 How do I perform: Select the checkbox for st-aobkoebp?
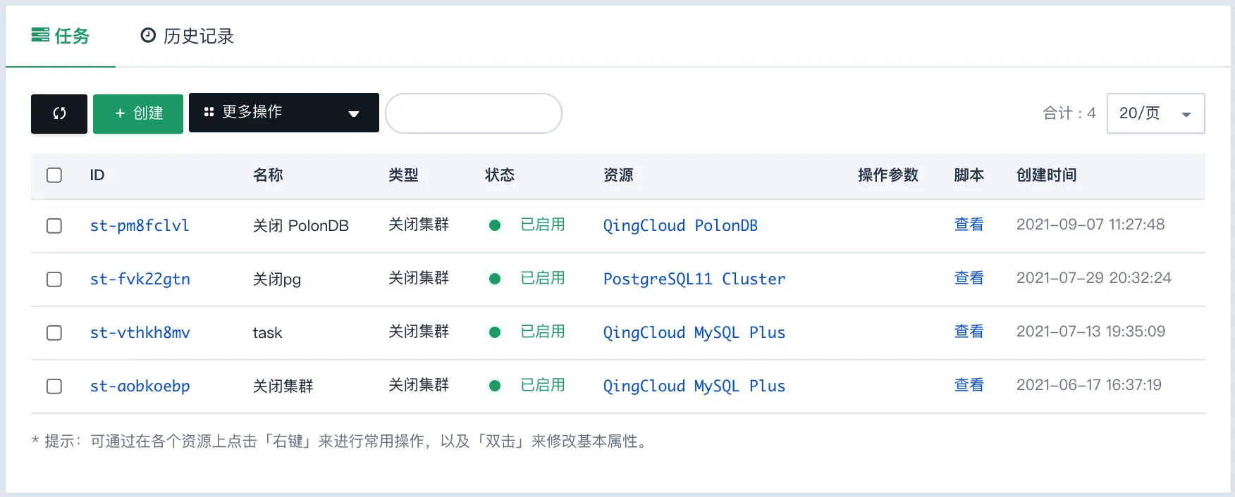click(54, 386)
